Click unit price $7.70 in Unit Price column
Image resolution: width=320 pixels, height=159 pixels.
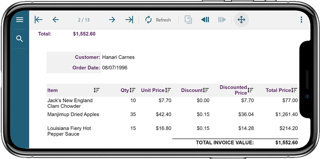(165, 100)
